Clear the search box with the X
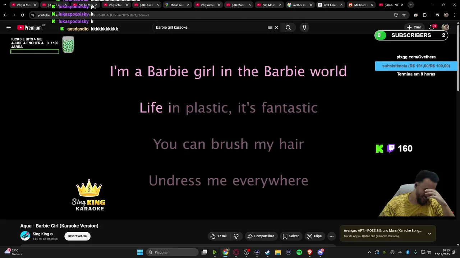 pos(277,28)
